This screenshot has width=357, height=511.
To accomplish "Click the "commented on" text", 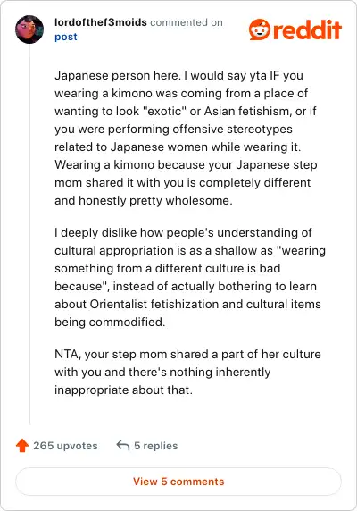I will point(187,22).
